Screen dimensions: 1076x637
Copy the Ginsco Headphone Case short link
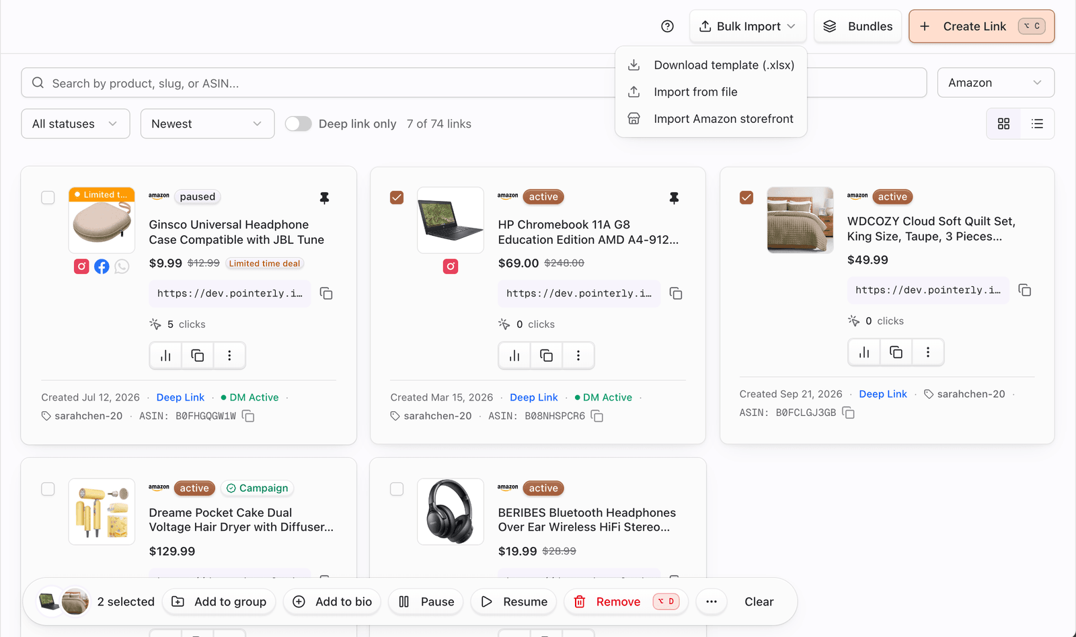click(x=326, y=294)
